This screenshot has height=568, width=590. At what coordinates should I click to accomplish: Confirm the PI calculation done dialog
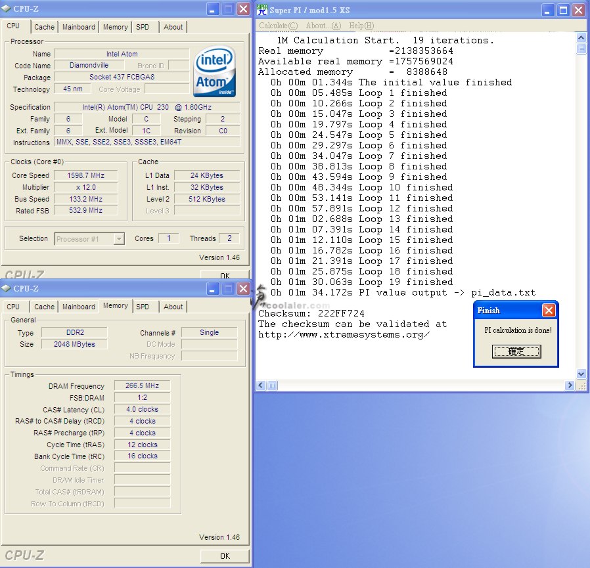[516, 351]
